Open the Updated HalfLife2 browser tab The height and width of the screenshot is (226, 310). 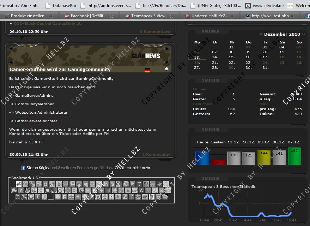(x=209, y=16)
